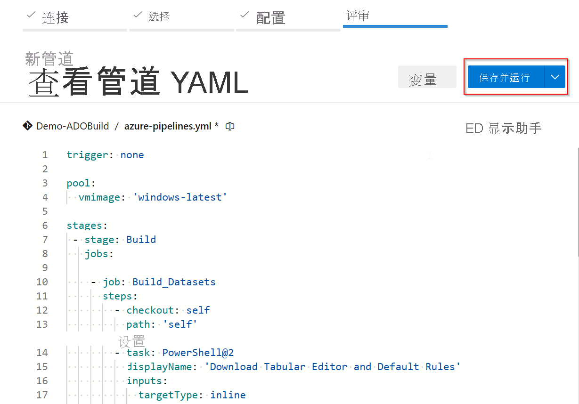579x404 pixels.
Task: Go to the 选择 step tab
Action: coord(182,17)
